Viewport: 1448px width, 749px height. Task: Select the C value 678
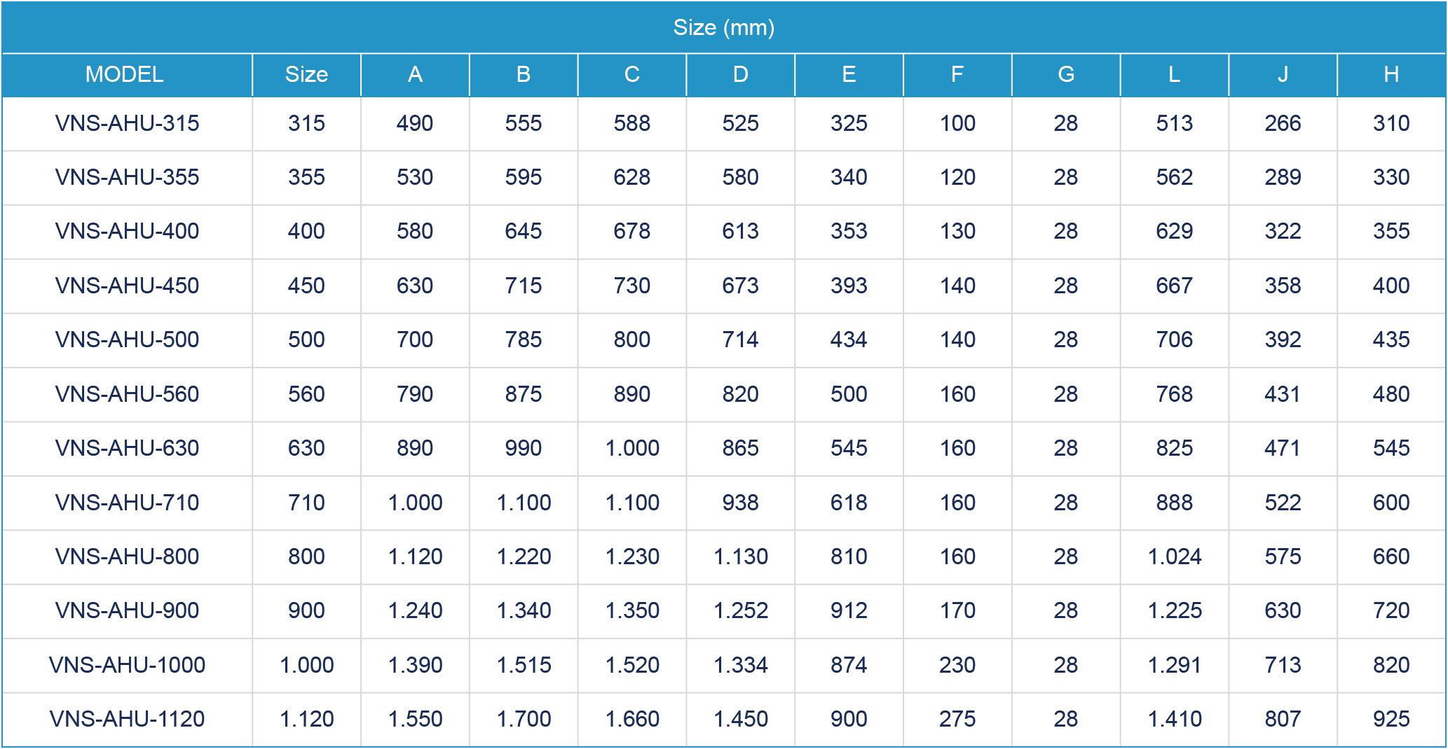click(631, 231)
